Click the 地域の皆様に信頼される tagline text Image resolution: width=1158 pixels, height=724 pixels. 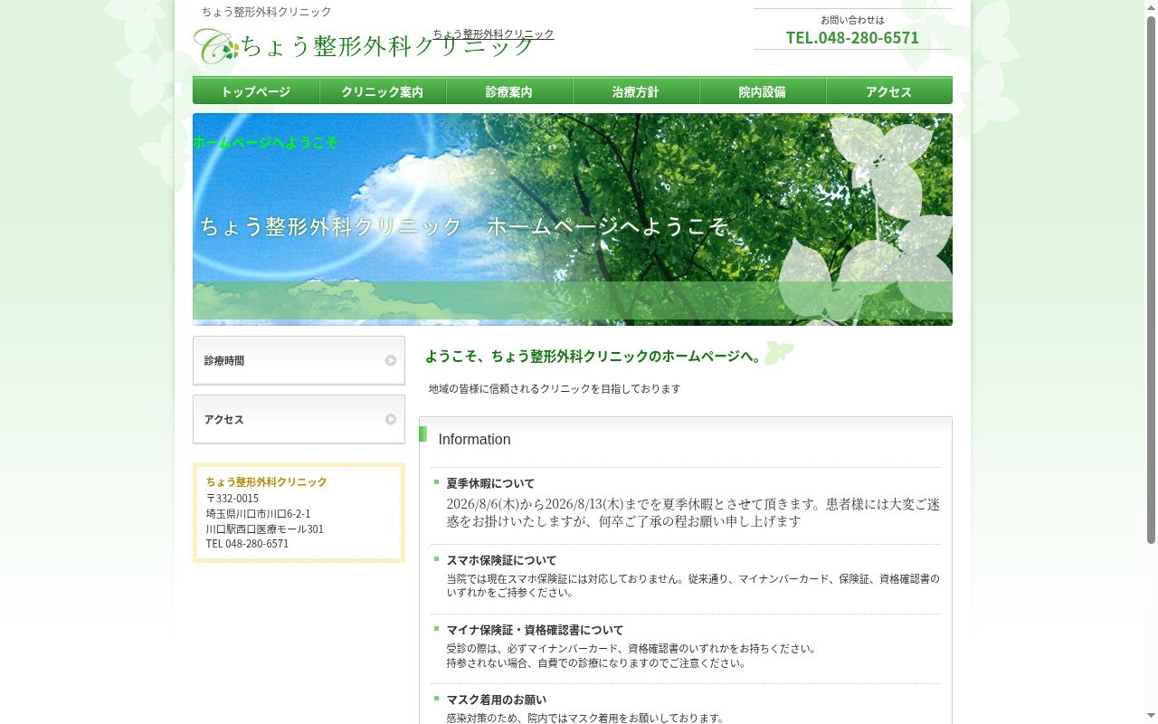click(555, 388)
